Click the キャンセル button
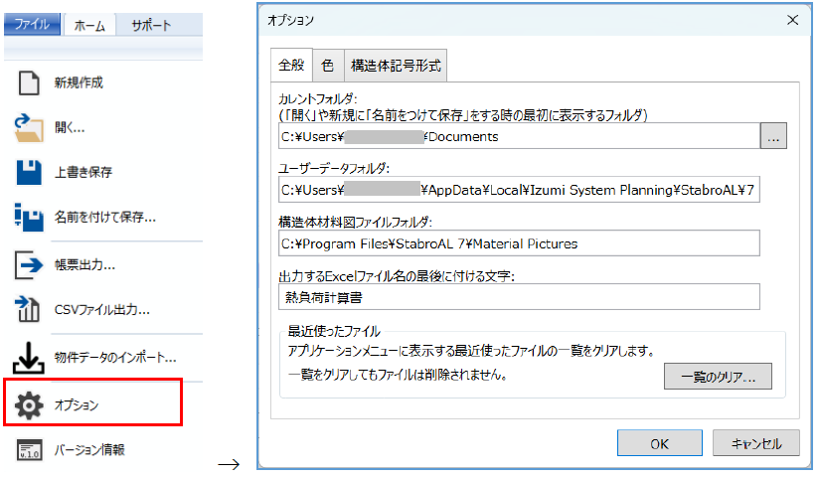The height and width of the screenshot is (478, 819). coord(755,444)
